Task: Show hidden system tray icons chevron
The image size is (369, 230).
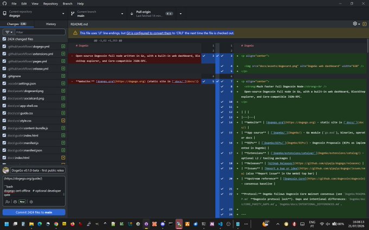Action: (278, 224)
